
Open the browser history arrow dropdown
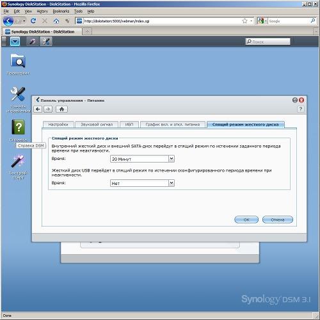(x=24, y=21)
